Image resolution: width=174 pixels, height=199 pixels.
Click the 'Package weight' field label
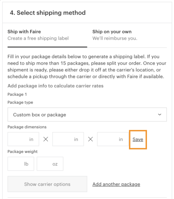pos(23,151)
